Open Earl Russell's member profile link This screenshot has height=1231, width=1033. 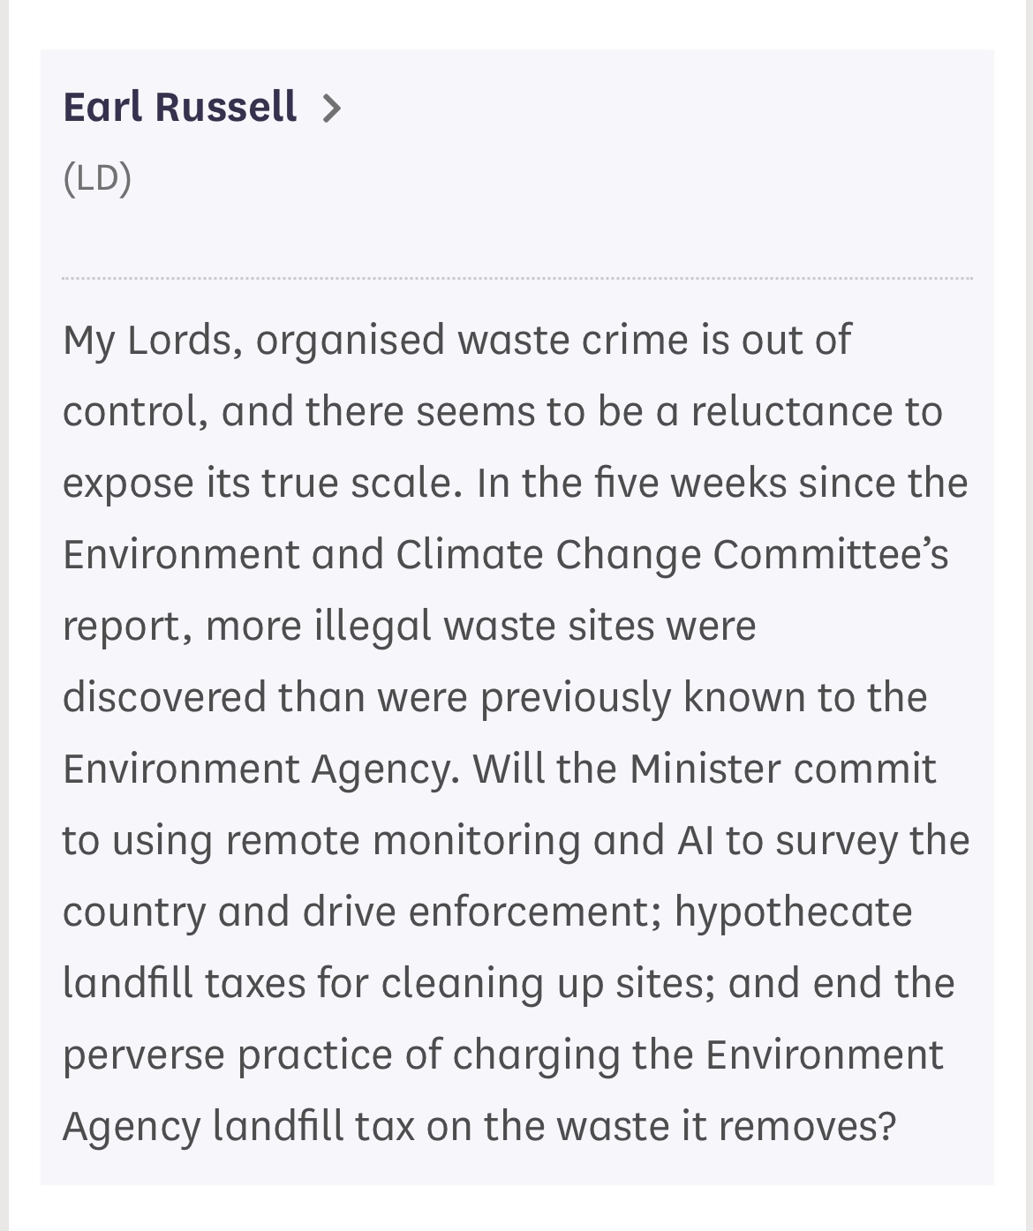pyautogui.click(x=180, y=107)
